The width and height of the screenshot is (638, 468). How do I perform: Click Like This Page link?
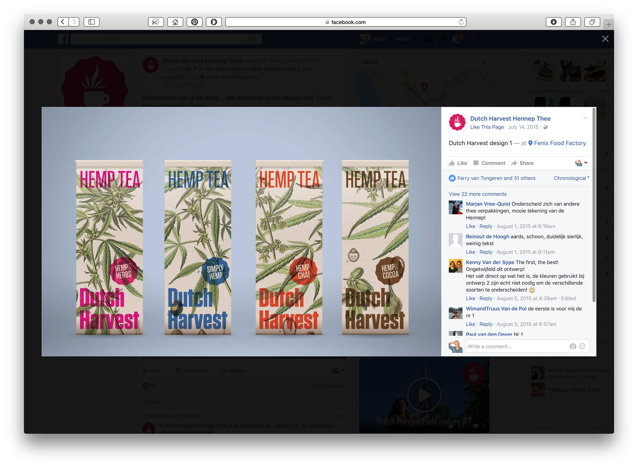coord(487,127)
